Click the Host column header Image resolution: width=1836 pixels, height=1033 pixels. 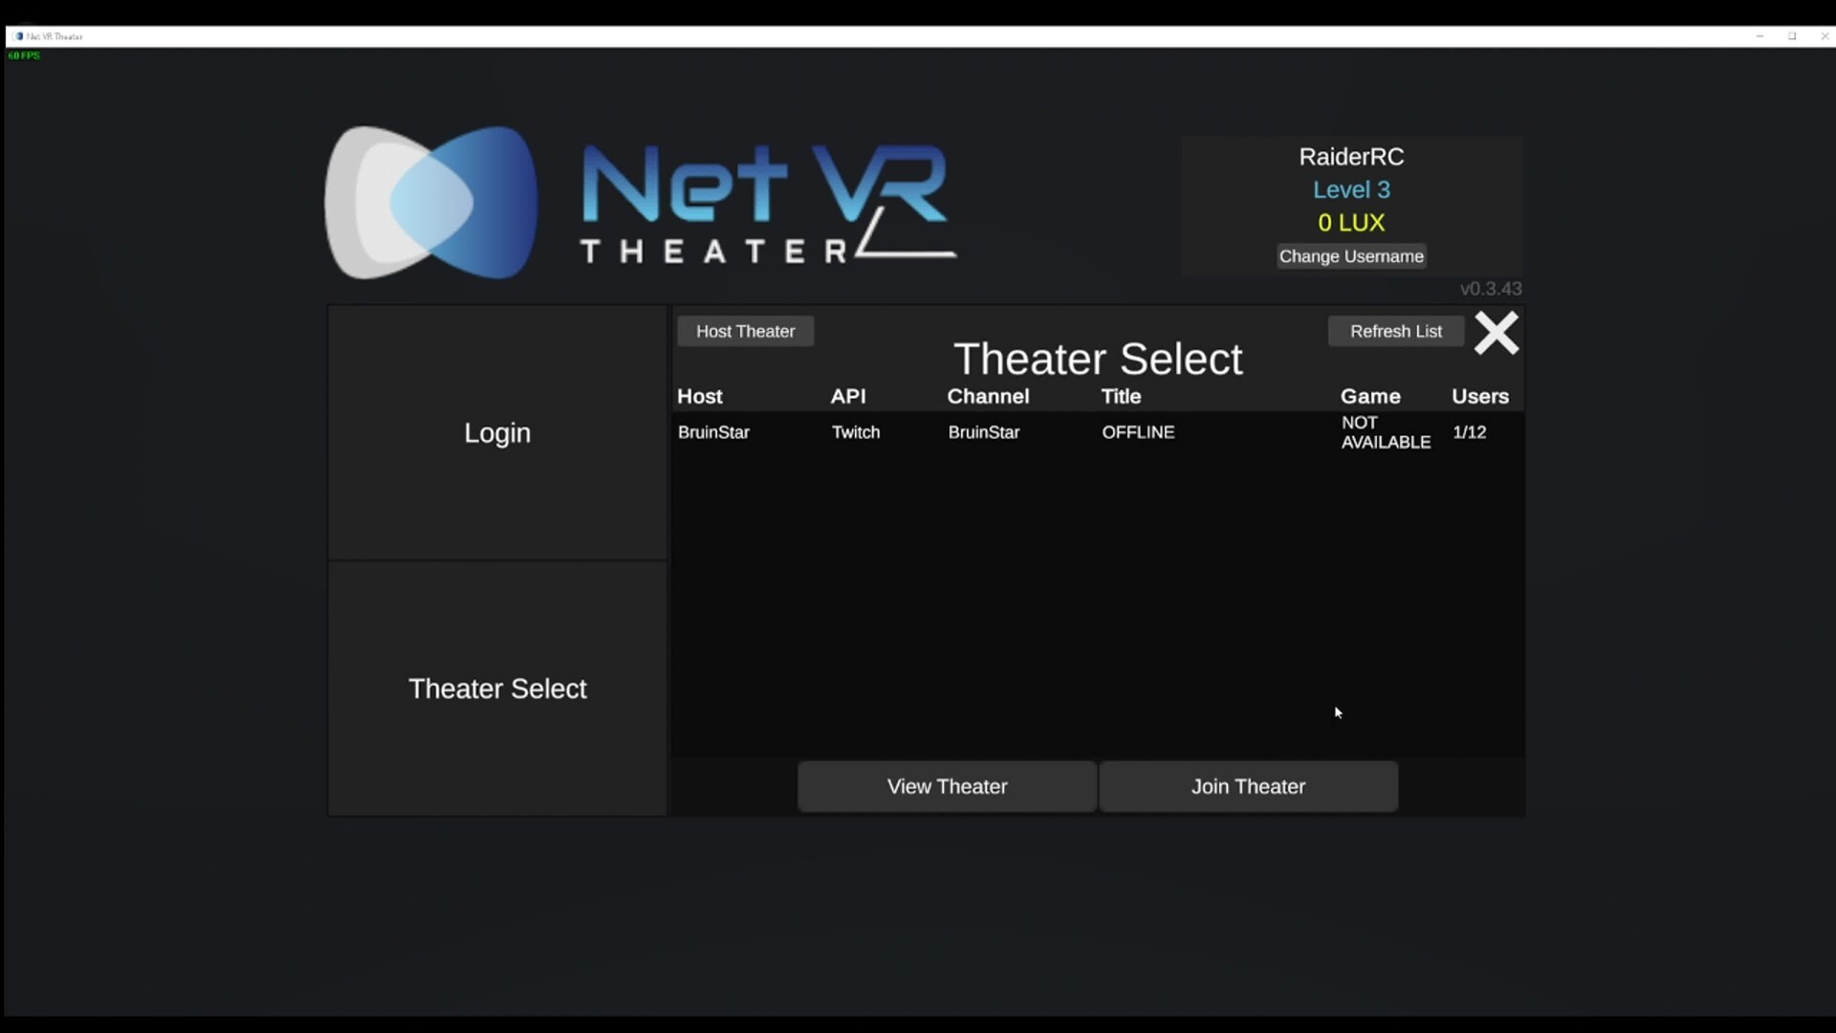click(x=700, y=396)
